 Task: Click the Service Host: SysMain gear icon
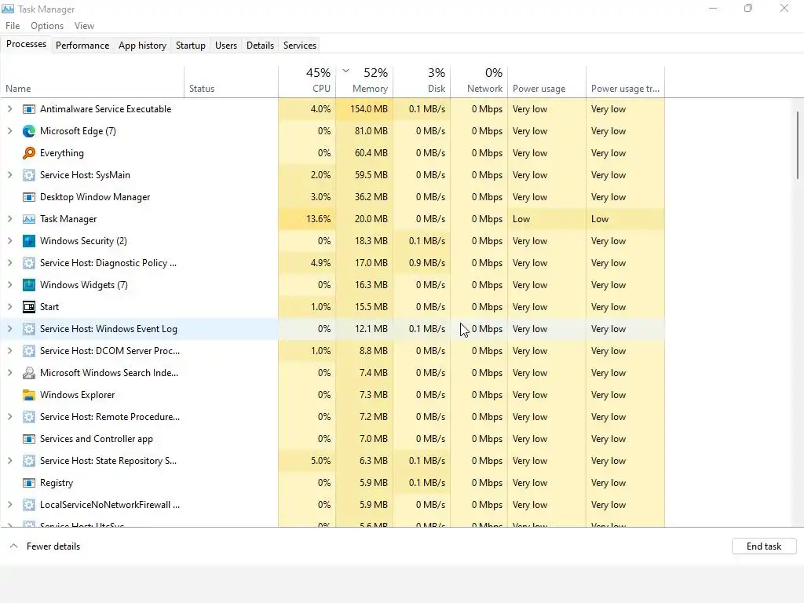(29, 175)
